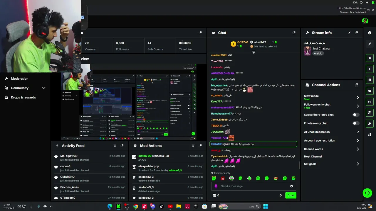Toggle the channel actions widget icon
Viewport: 376px width, 211px height.
click(x=370, y=113)
